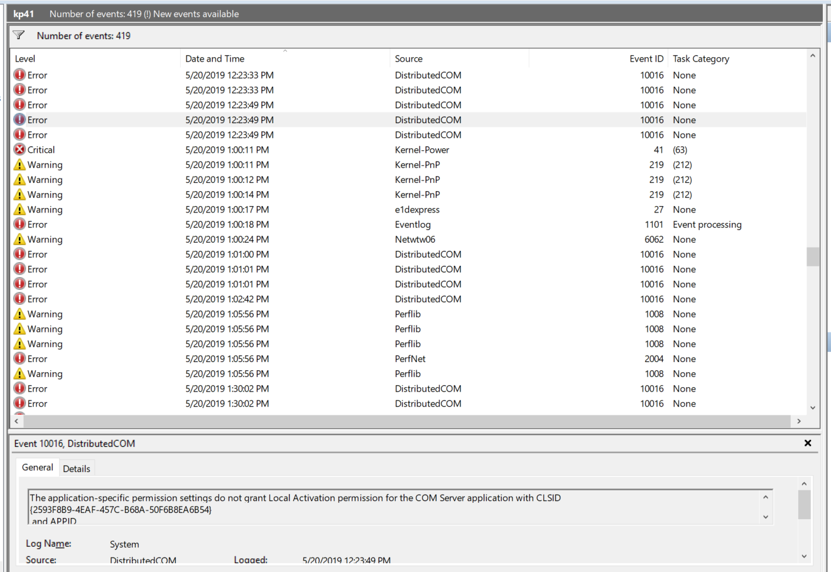
Task: Click the filter funnel icon
Action: (x=19, y=36)
